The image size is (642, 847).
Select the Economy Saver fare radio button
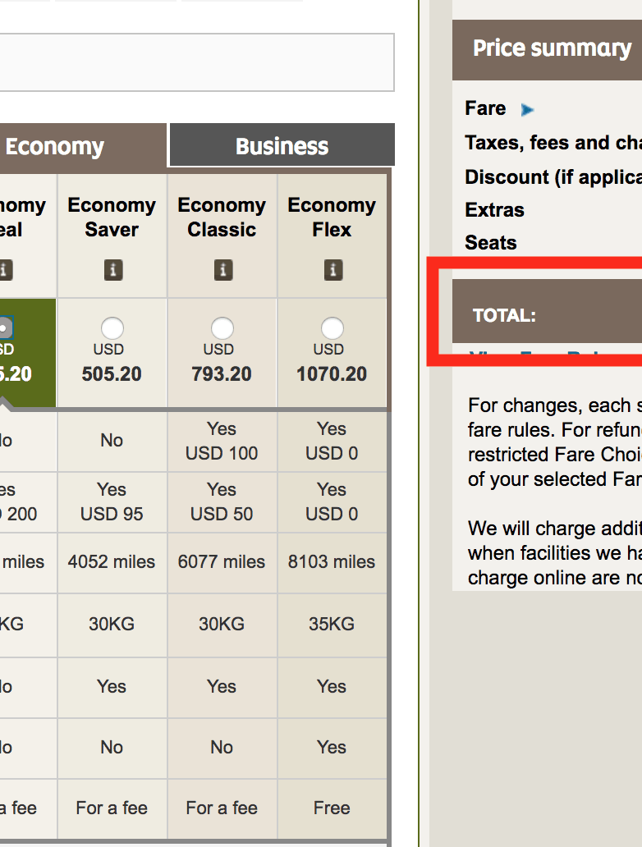pyautogui.click(x=112, y=329)
